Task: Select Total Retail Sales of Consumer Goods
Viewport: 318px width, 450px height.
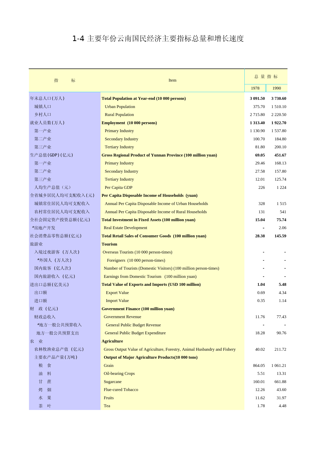Action: pos(154,236)
